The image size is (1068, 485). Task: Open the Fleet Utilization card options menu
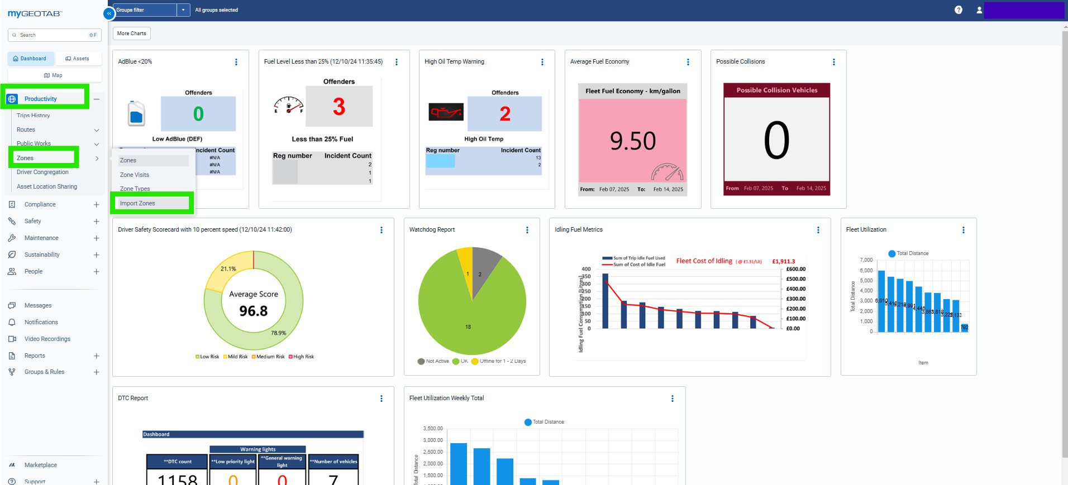pos(963,230)
